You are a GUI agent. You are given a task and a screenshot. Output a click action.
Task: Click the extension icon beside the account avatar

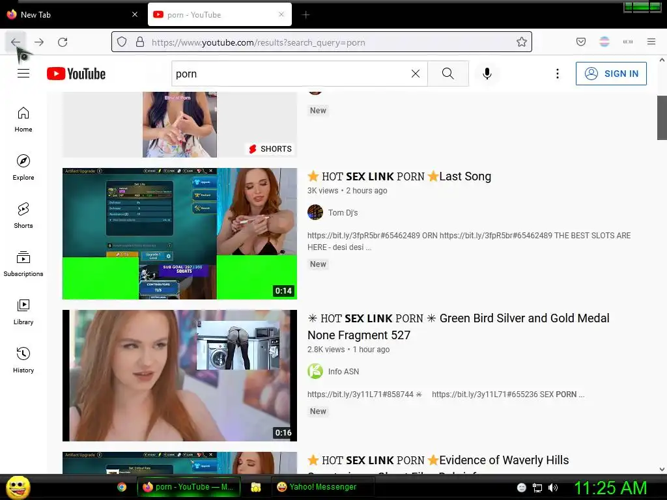[628, 42]
